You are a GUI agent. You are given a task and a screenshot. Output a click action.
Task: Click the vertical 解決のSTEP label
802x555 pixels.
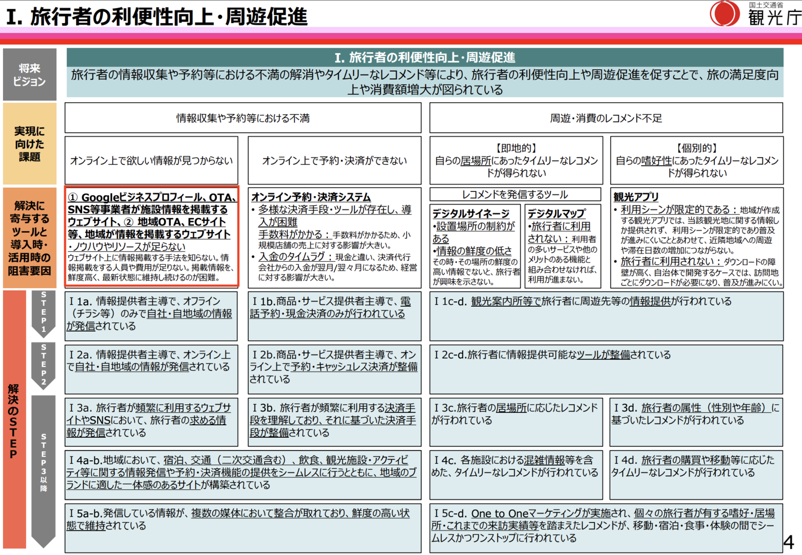click(14, 420)
